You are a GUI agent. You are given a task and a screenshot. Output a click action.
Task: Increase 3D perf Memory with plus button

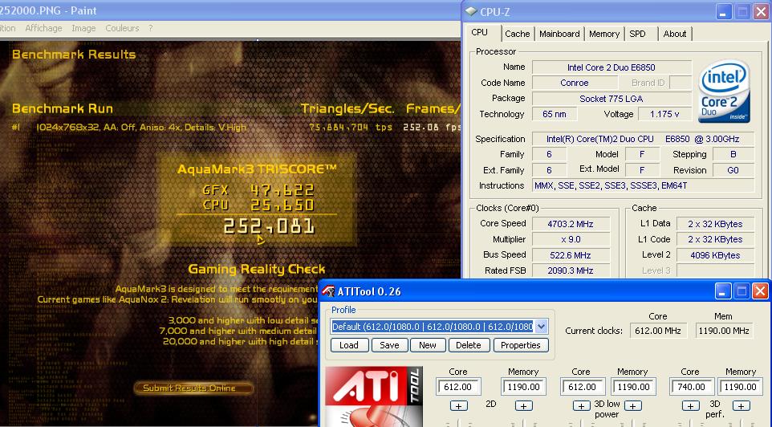point(741,406)
